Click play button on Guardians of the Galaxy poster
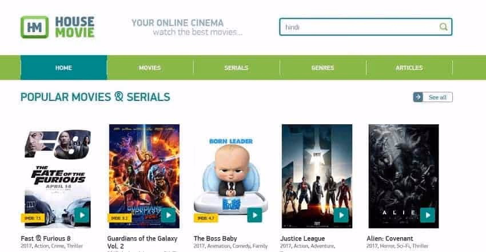This screenshot has height=252, width=486. [168, 215]
